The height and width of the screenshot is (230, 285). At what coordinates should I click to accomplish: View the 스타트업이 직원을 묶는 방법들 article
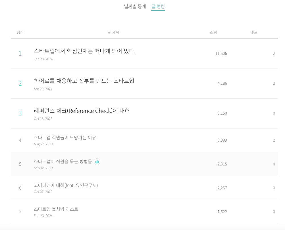(63, 161)
